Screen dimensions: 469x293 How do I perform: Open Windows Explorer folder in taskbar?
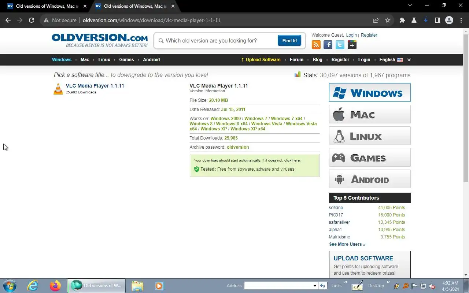coord(137,286)
